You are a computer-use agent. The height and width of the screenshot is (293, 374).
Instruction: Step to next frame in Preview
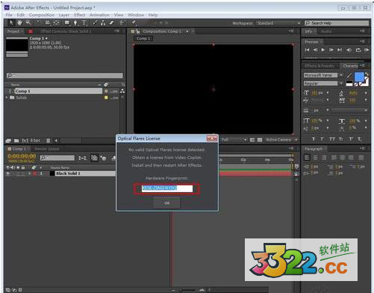(x=331, y=50)
